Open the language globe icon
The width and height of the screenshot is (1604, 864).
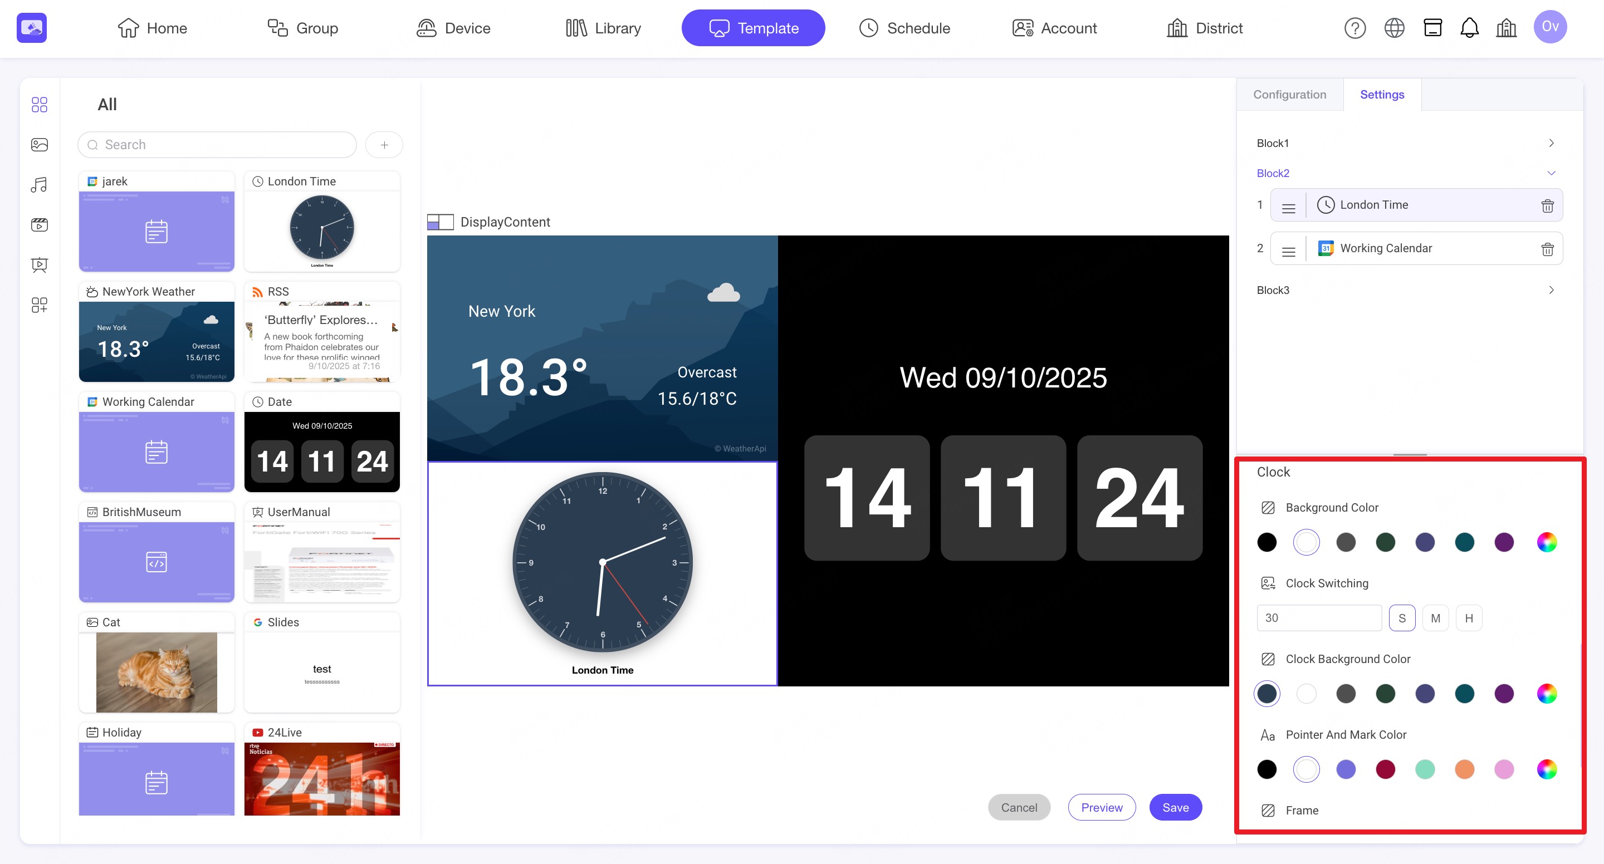pos(1393,28)
